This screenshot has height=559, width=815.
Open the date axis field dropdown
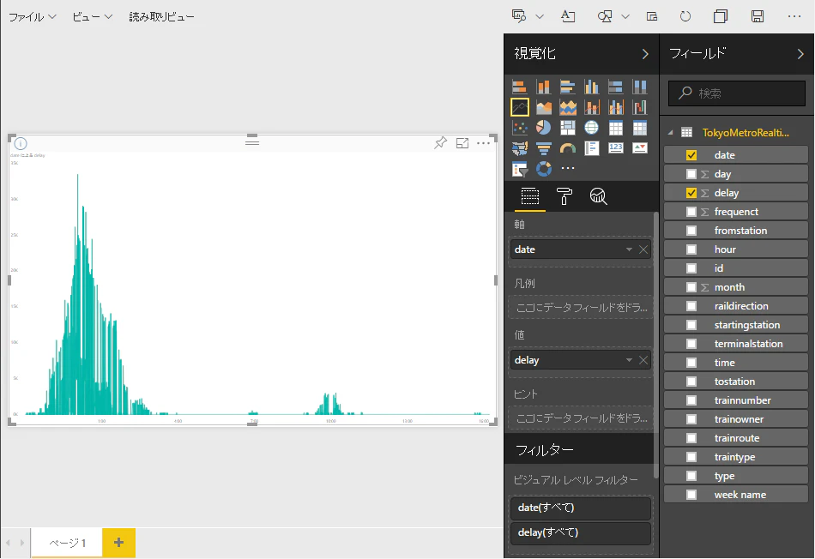[x=629, y=249]
